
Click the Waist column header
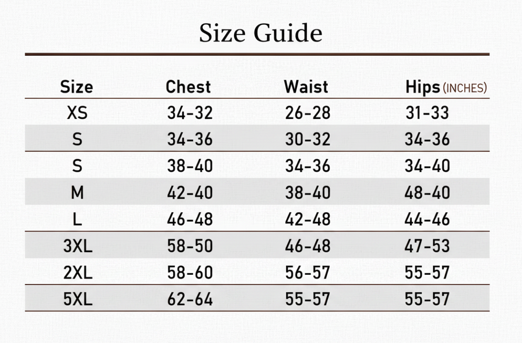(x=306, y=87)
